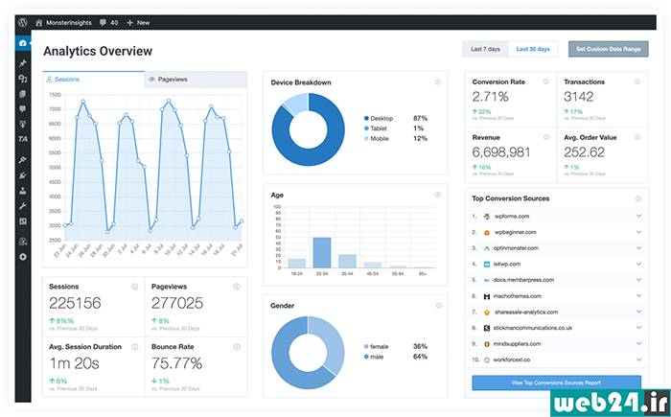Click the 2.71% conversion rate value
Image resolution: width=671 pixels, height=417 pixels.
coord(491,97)
